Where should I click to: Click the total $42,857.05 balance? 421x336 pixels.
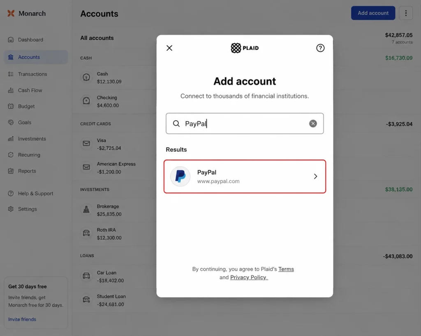(399, 35)
